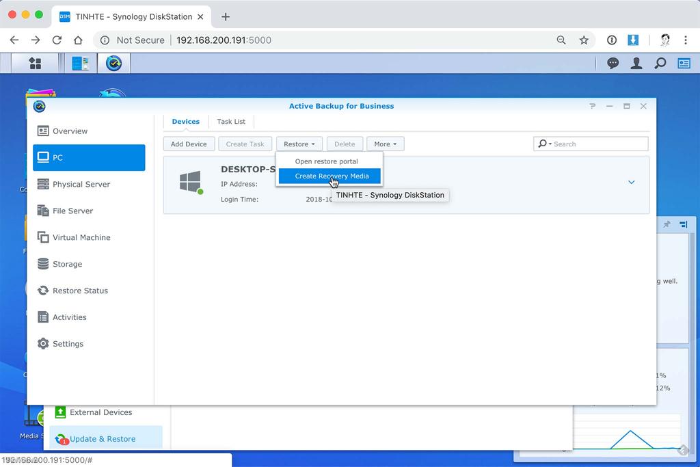Viewport: 700px width, 467px height.
Task: Open Update & Restore in Control Panel
Action: click(106, 439)
